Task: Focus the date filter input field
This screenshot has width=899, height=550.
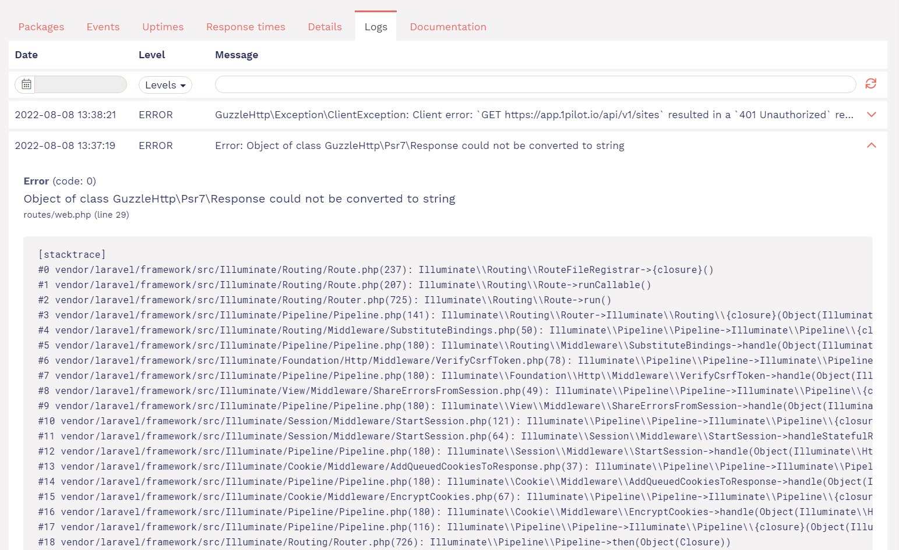Action: [x=80, y=84]
